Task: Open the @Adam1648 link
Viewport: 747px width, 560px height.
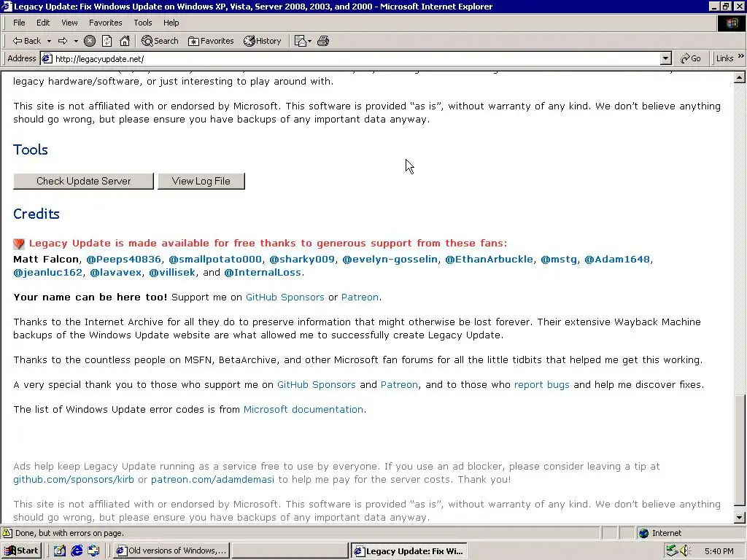Action: (x=617, y=259)
